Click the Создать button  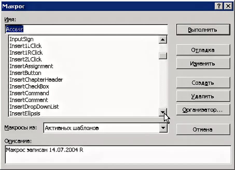pos(203,83)
